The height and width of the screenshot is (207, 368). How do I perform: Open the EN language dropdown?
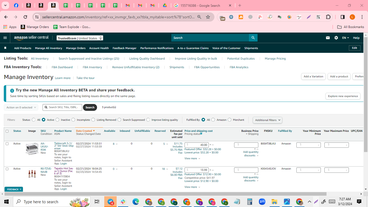click(x=345, y=38)
